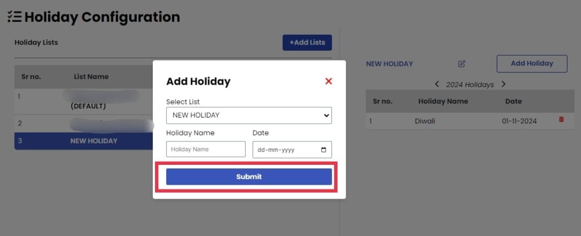The width and height of the screenshot is (581, 236).
Task: Focus the Holiday Name text field
Action: click(205, 149)
